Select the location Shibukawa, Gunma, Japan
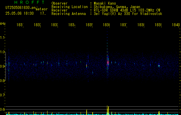The height and width of the screenshot is (115, 181). pyautogui.click(x=117, y=7)
